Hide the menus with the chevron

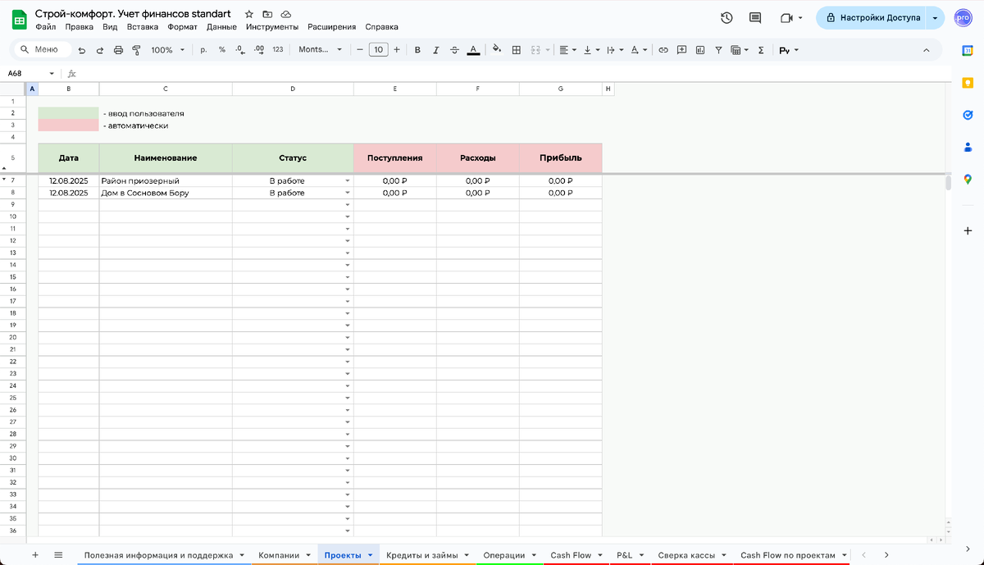pos(927,50)
